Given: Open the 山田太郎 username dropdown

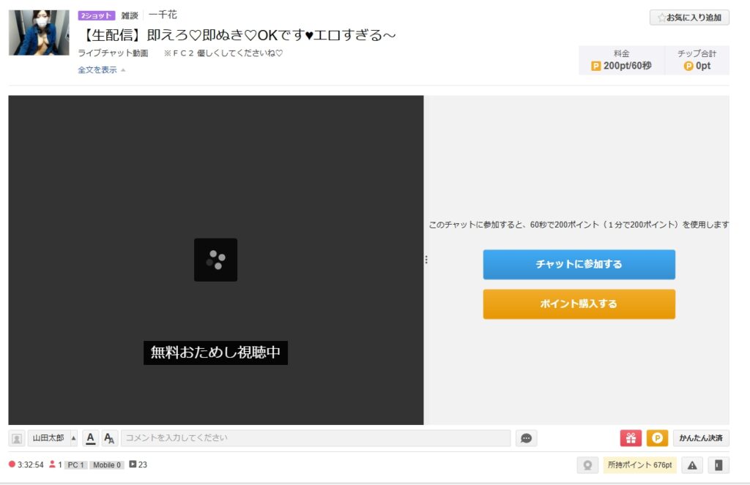Looking at the screenshot, I should tap(52, 438).
